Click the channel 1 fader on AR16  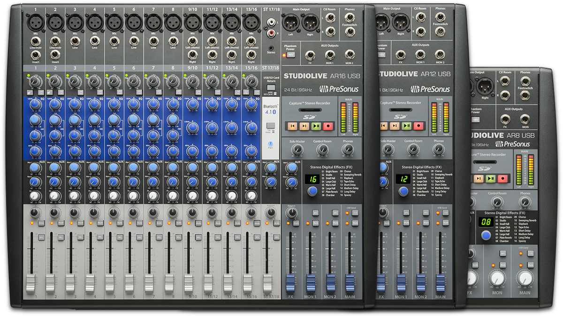[30, 283]
